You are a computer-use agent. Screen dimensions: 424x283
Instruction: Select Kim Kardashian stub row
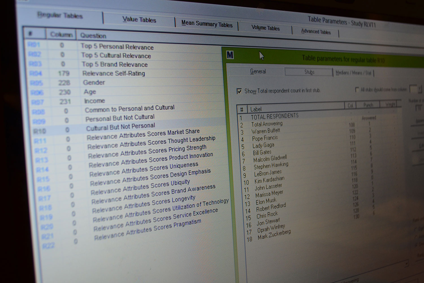269,179
